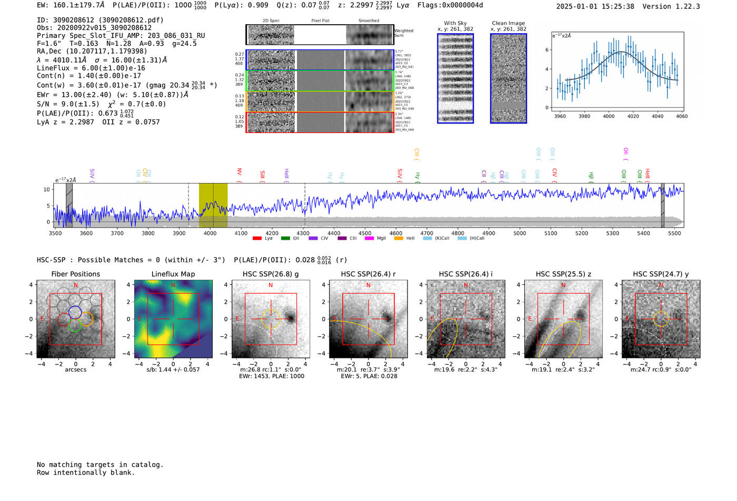The width and height of the screenshot is (737, 501).
Task: Click the "Cont(w) = 3.60(±0.01)e-17" line
Action: (127, 85)
